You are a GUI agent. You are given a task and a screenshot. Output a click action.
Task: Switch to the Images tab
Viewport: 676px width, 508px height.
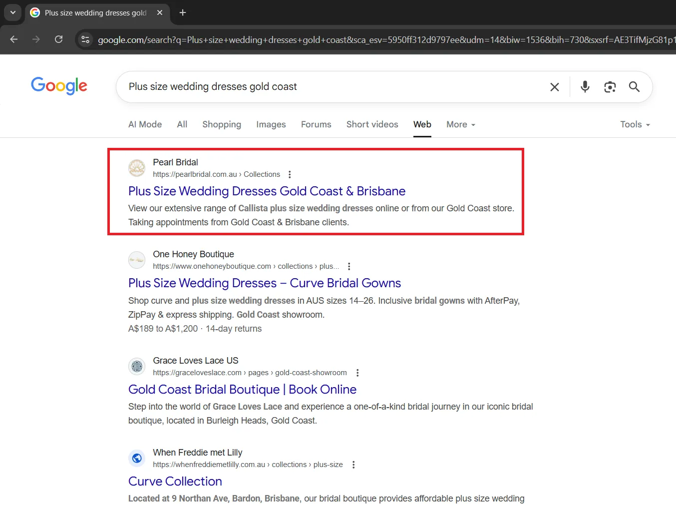coord(271,124)
